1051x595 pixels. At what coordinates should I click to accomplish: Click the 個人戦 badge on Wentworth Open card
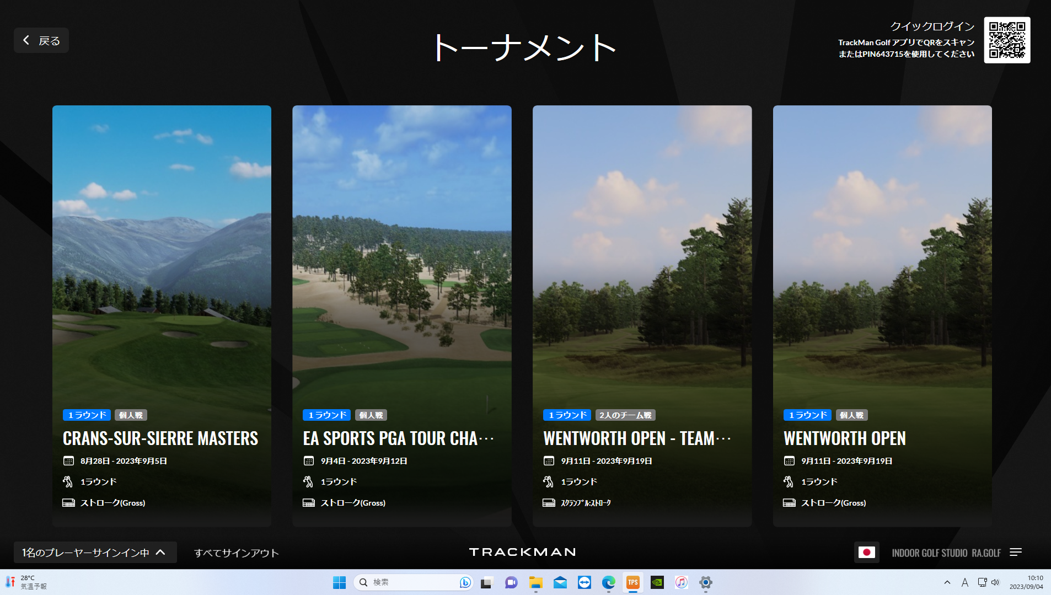pos(852,415)
